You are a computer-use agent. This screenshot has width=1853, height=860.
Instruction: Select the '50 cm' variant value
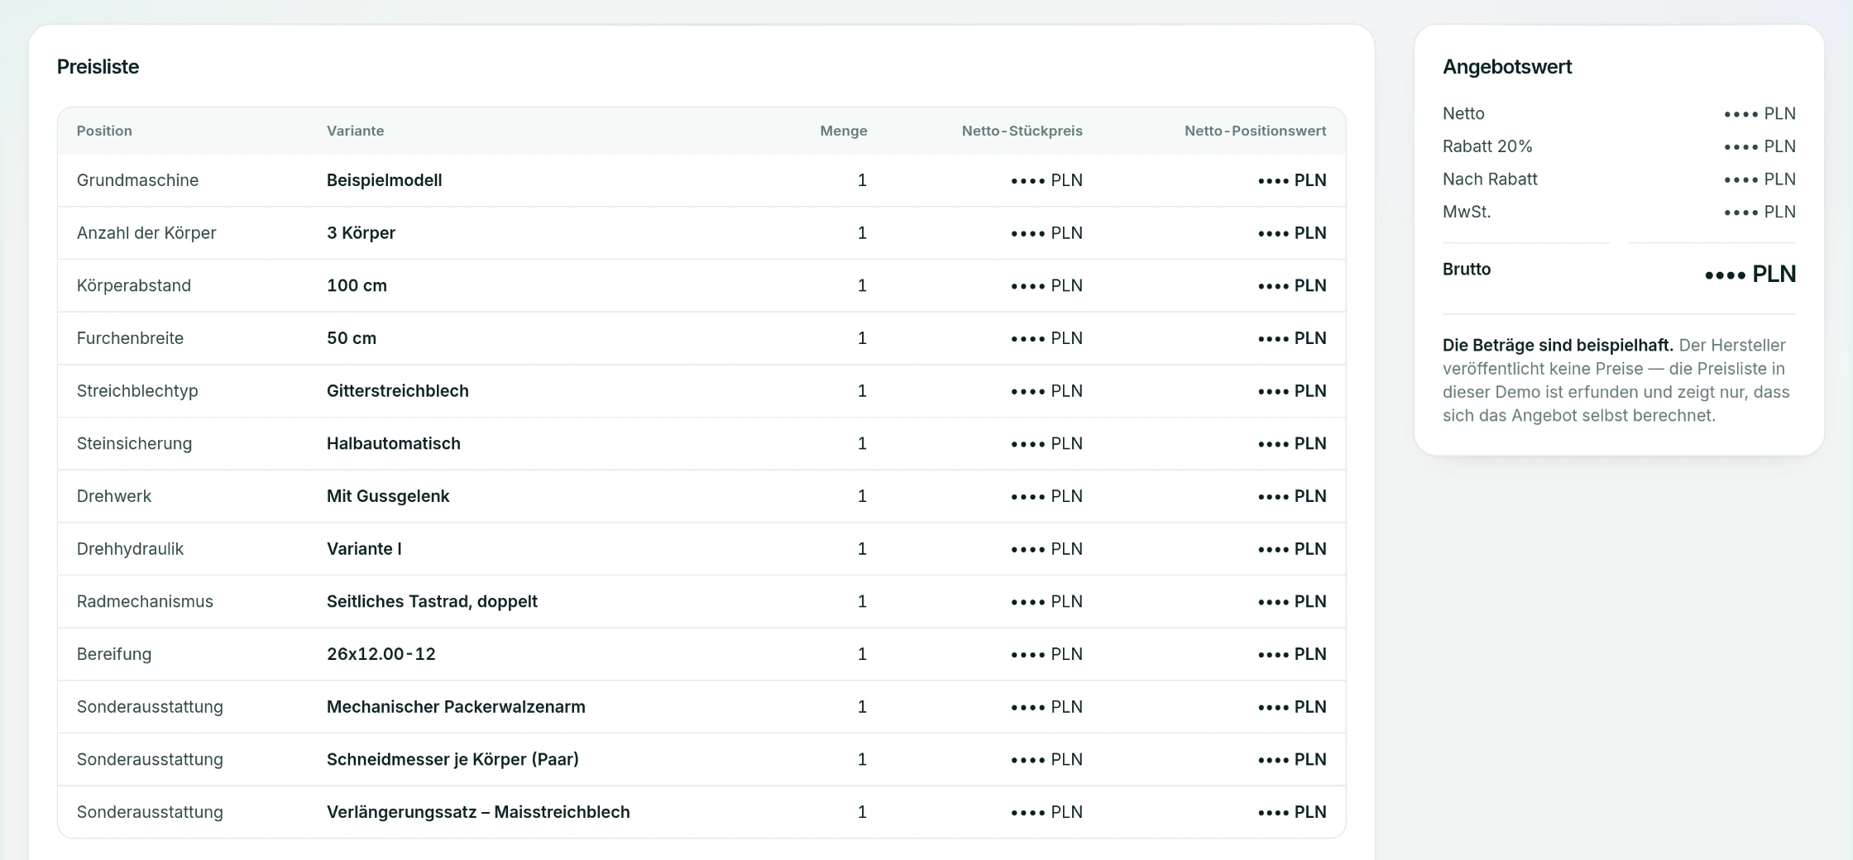click(x=352, y=338)
